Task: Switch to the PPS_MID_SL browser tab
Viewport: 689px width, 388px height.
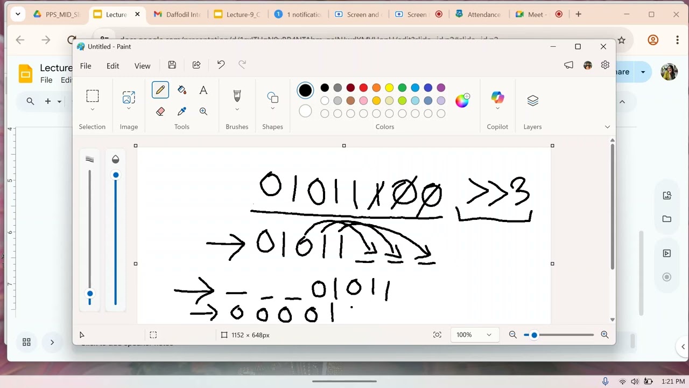Action: point(57,15)
